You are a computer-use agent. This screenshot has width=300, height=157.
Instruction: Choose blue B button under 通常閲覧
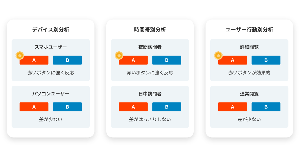[266, 107]
